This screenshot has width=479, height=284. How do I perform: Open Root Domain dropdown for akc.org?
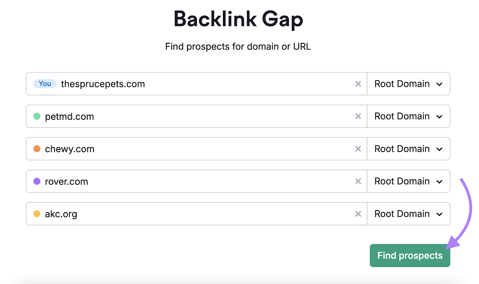tap(408, 214)
